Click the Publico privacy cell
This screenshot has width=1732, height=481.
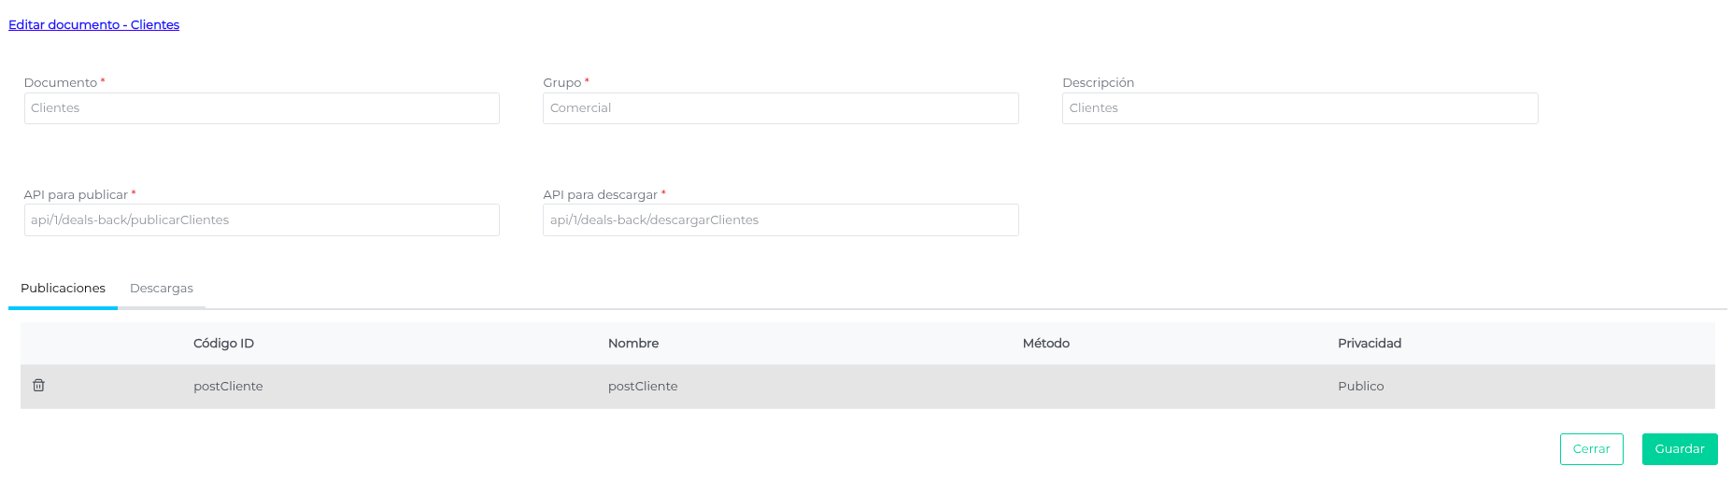click(x=1360, y=387)
